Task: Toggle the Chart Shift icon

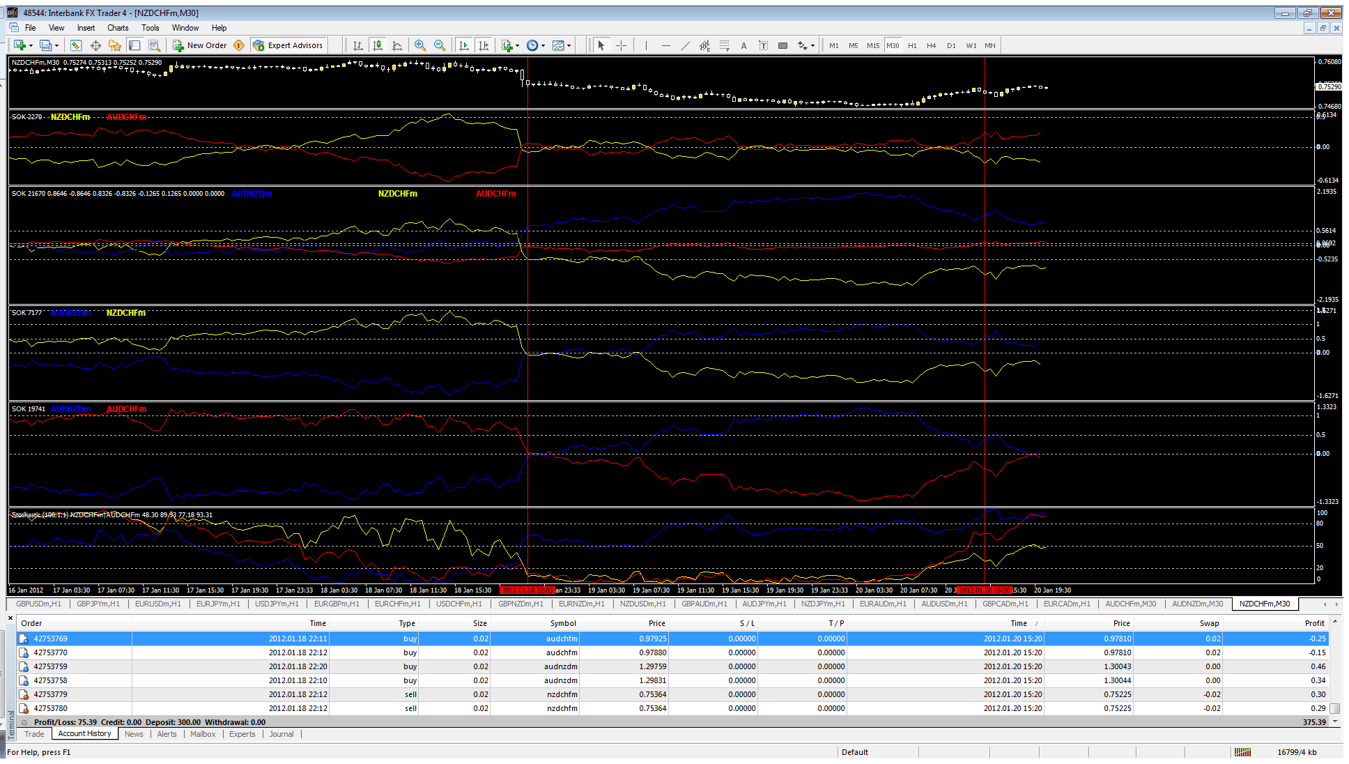Action: tap(484, 45)
